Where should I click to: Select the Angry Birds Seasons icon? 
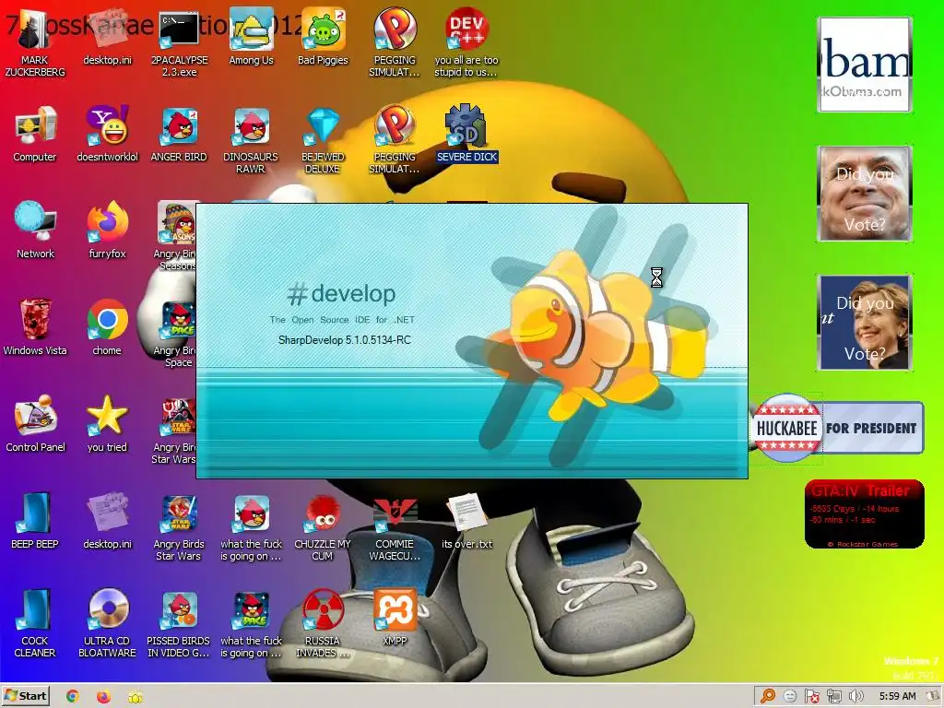coord(177,237)
